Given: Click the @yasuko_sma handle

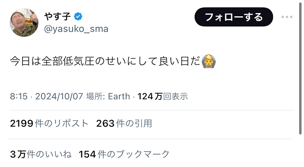Looking at the screenshot, I should coord(76,29).
